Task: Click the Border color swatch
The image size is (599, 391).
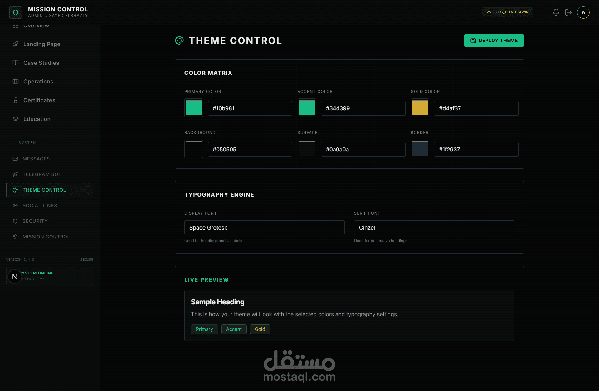Action: tap(420, 149)
